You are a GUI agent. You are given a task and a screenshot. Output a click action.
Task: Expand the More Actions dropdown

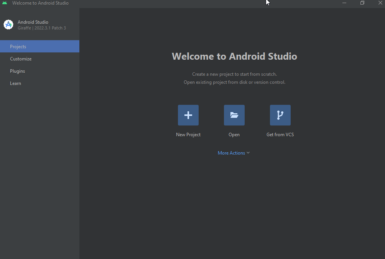[234, 153]
